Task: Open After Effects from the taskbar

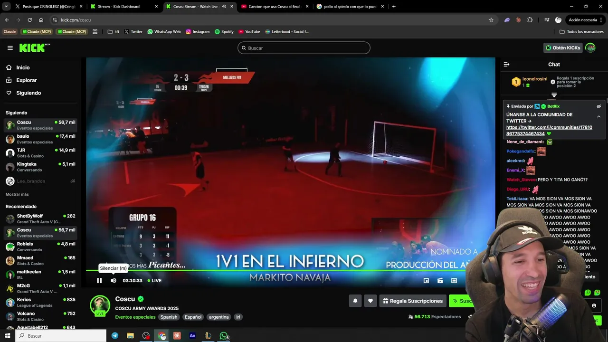Action: (192, 336)
